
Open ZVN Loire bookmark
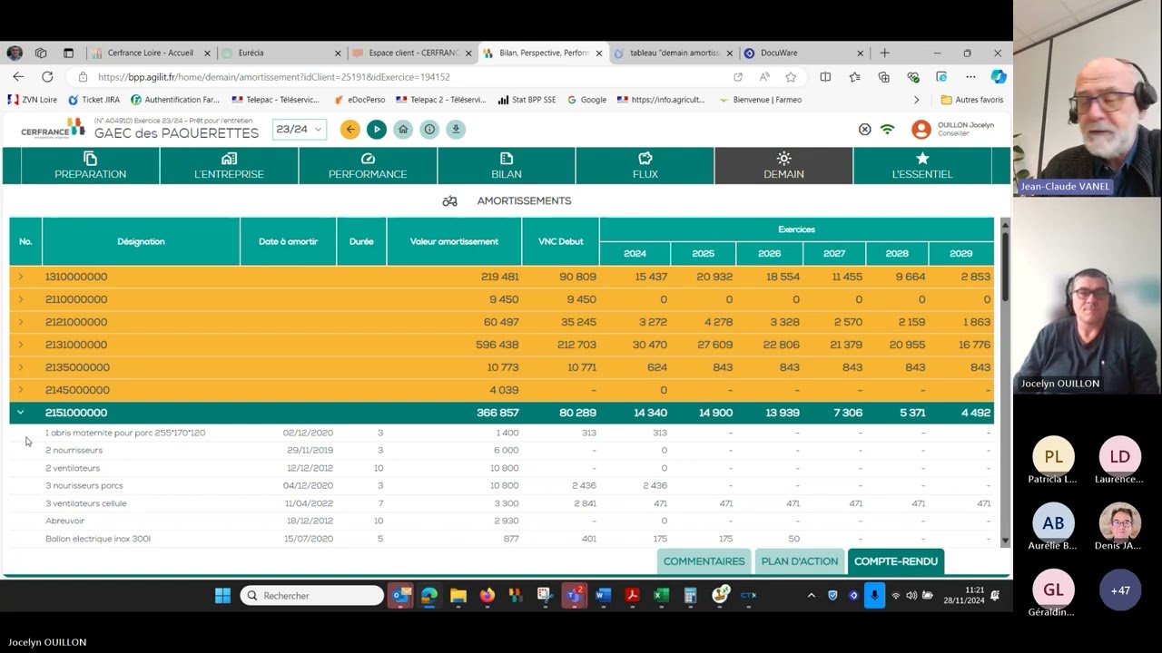click(33, 100)
